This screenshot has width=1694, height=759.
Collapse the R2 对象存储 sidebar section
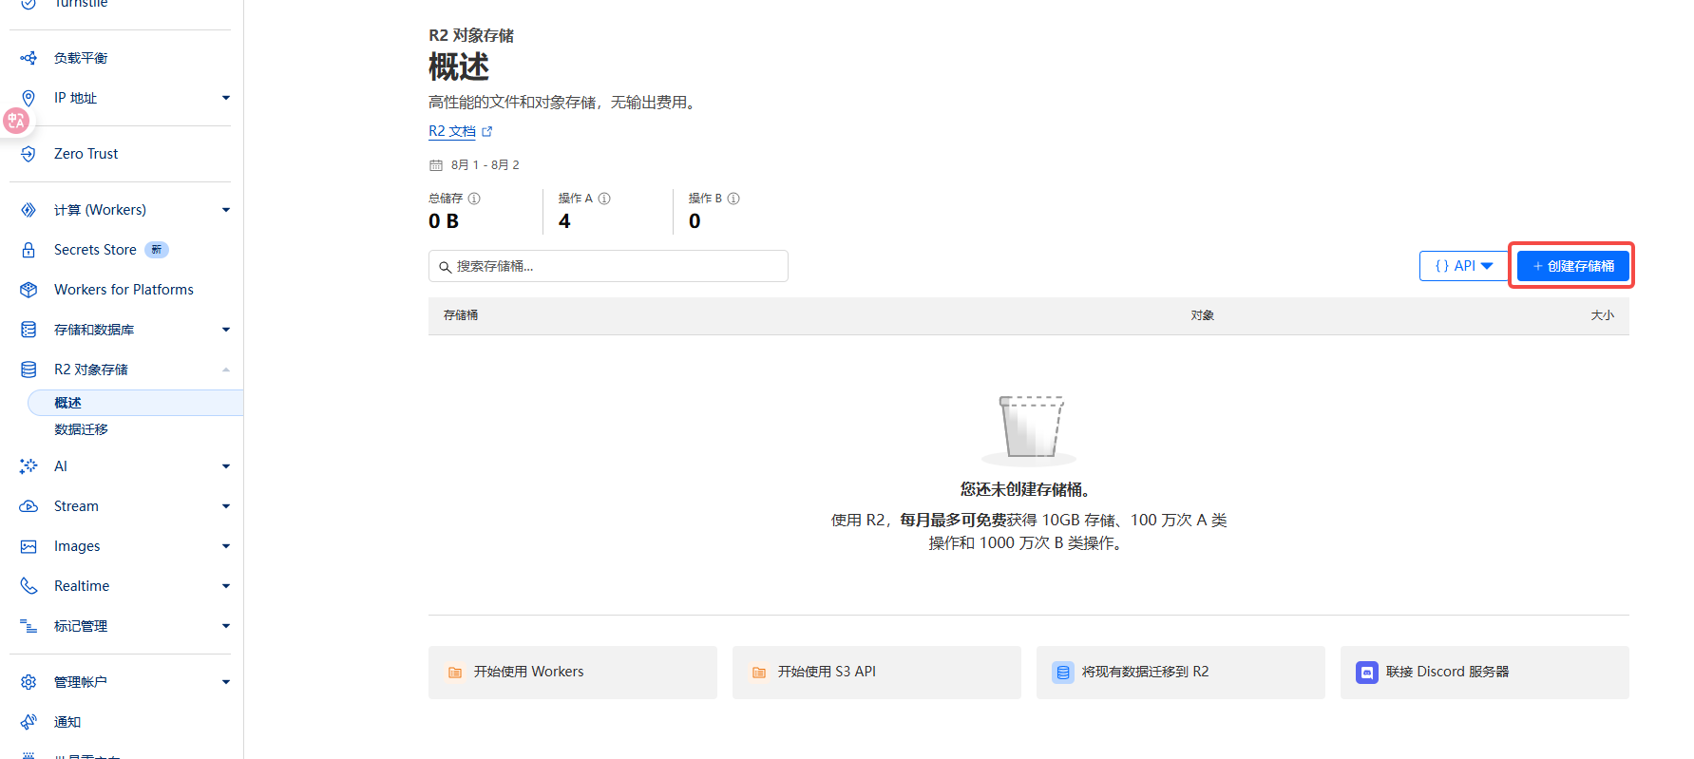(x=226, y=370)
